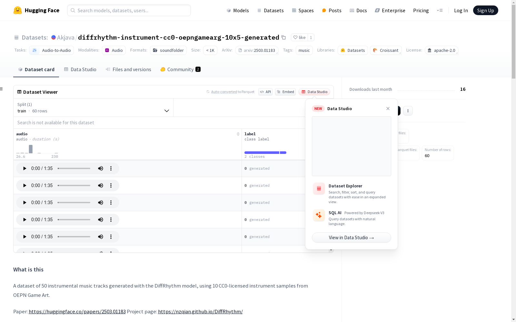Open more options on the fourth audio player
Image resolution: width=516 pixels, height=322 pixels.
click(111, 220)
